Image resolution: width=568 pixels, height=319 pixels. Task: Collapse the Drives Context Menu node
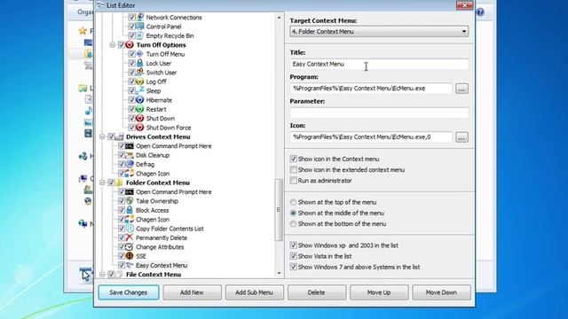tap(102, 136)
